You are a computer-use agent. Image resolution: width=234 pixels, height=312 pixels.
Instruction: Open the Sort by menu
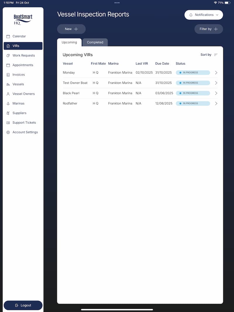209,55
